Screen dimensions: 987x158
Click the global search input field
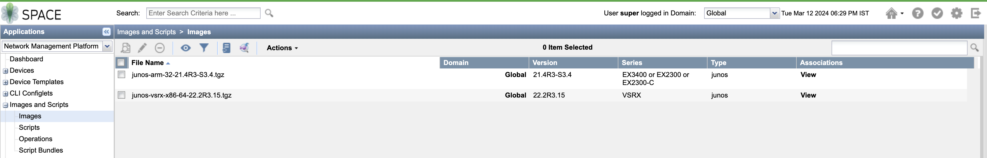(x=203, y=13)
